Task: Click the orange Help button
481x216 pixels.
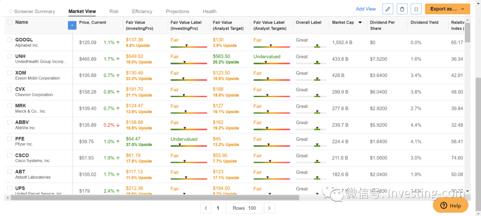Action: [x=451, y=205]
